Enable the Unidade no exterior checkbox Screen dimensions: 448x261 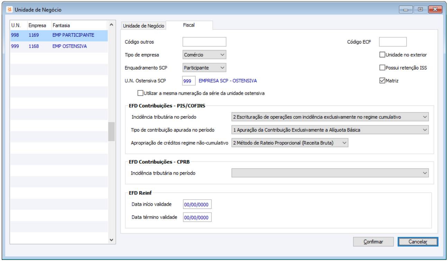pos(382,55)
